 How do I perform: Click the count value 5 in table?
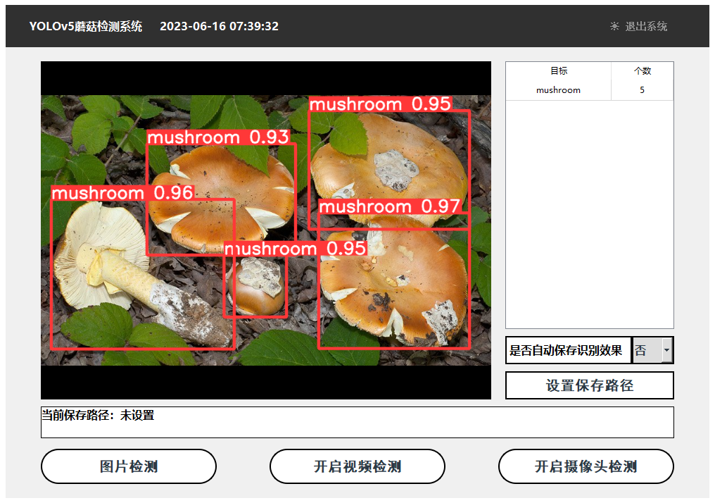tap(642, 90)
